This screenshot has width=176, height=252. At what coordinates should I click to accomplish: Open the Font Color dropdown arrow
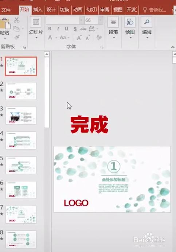click(56, 38)
